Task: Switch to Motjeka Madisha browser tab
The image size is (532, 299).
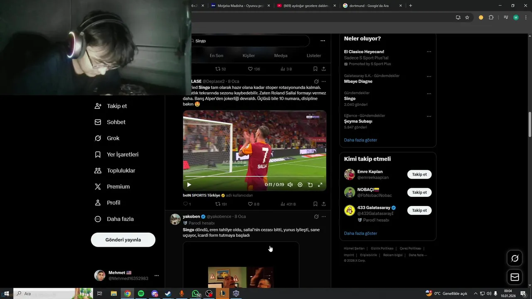Action: pyautogui.click(x=240, y=6)
